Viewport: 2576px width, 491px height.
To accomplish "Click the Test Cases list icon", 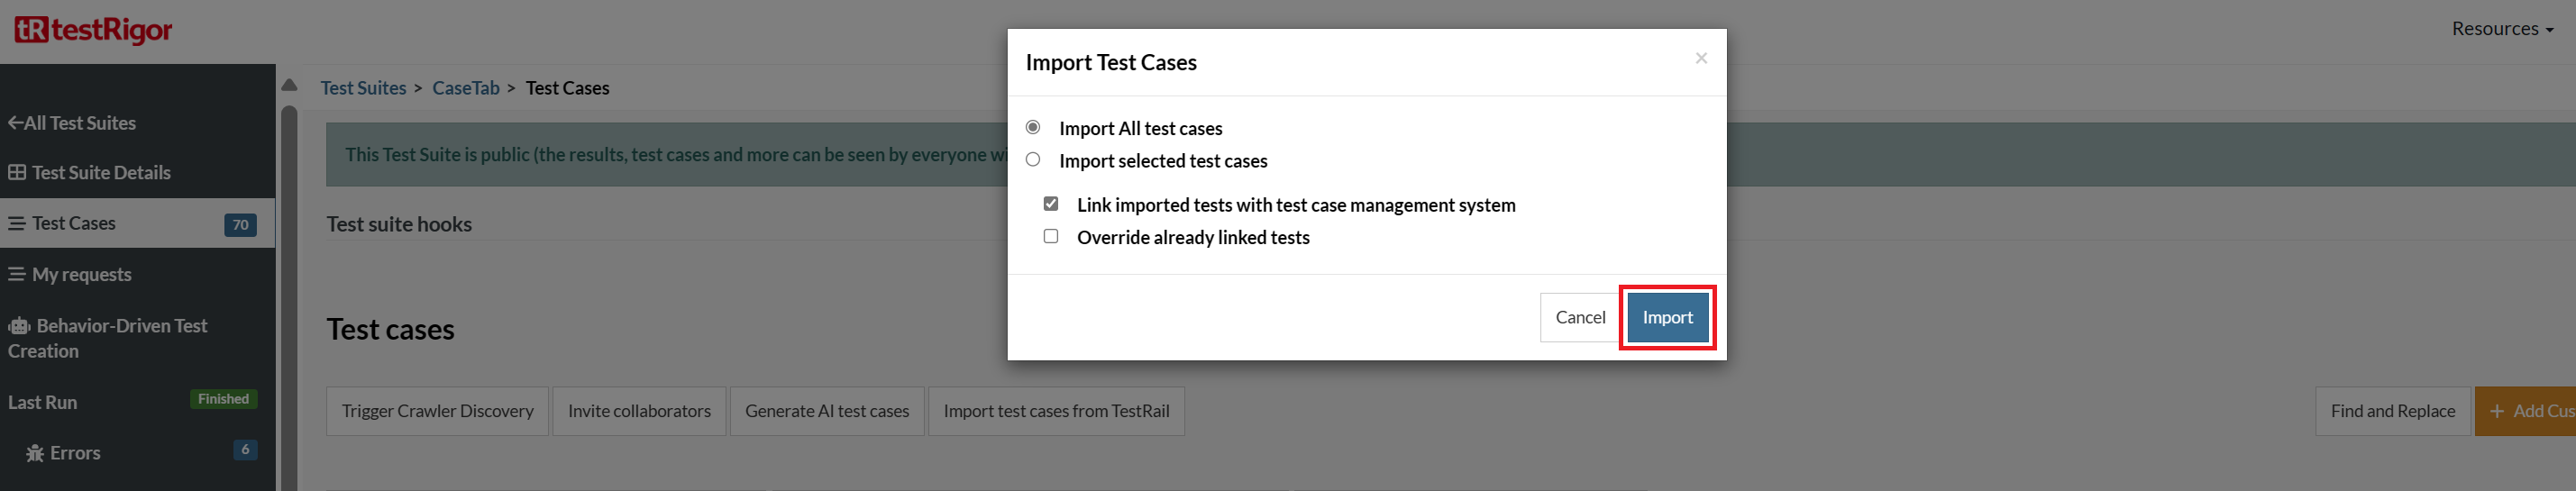I will click(x=17, y=223).
